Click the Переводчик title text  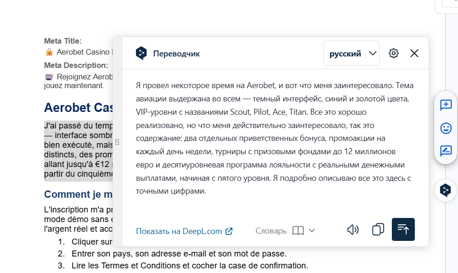pos(176,54)
